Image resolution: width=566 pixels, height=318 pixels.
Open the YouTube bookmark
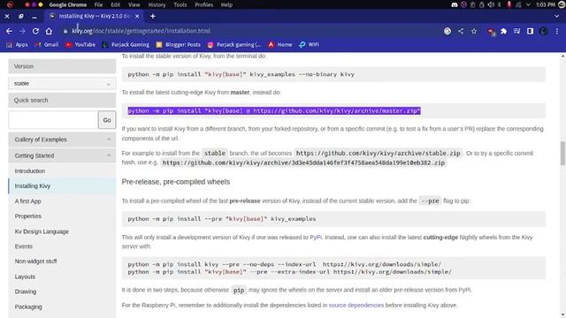(x=80, y=45)
